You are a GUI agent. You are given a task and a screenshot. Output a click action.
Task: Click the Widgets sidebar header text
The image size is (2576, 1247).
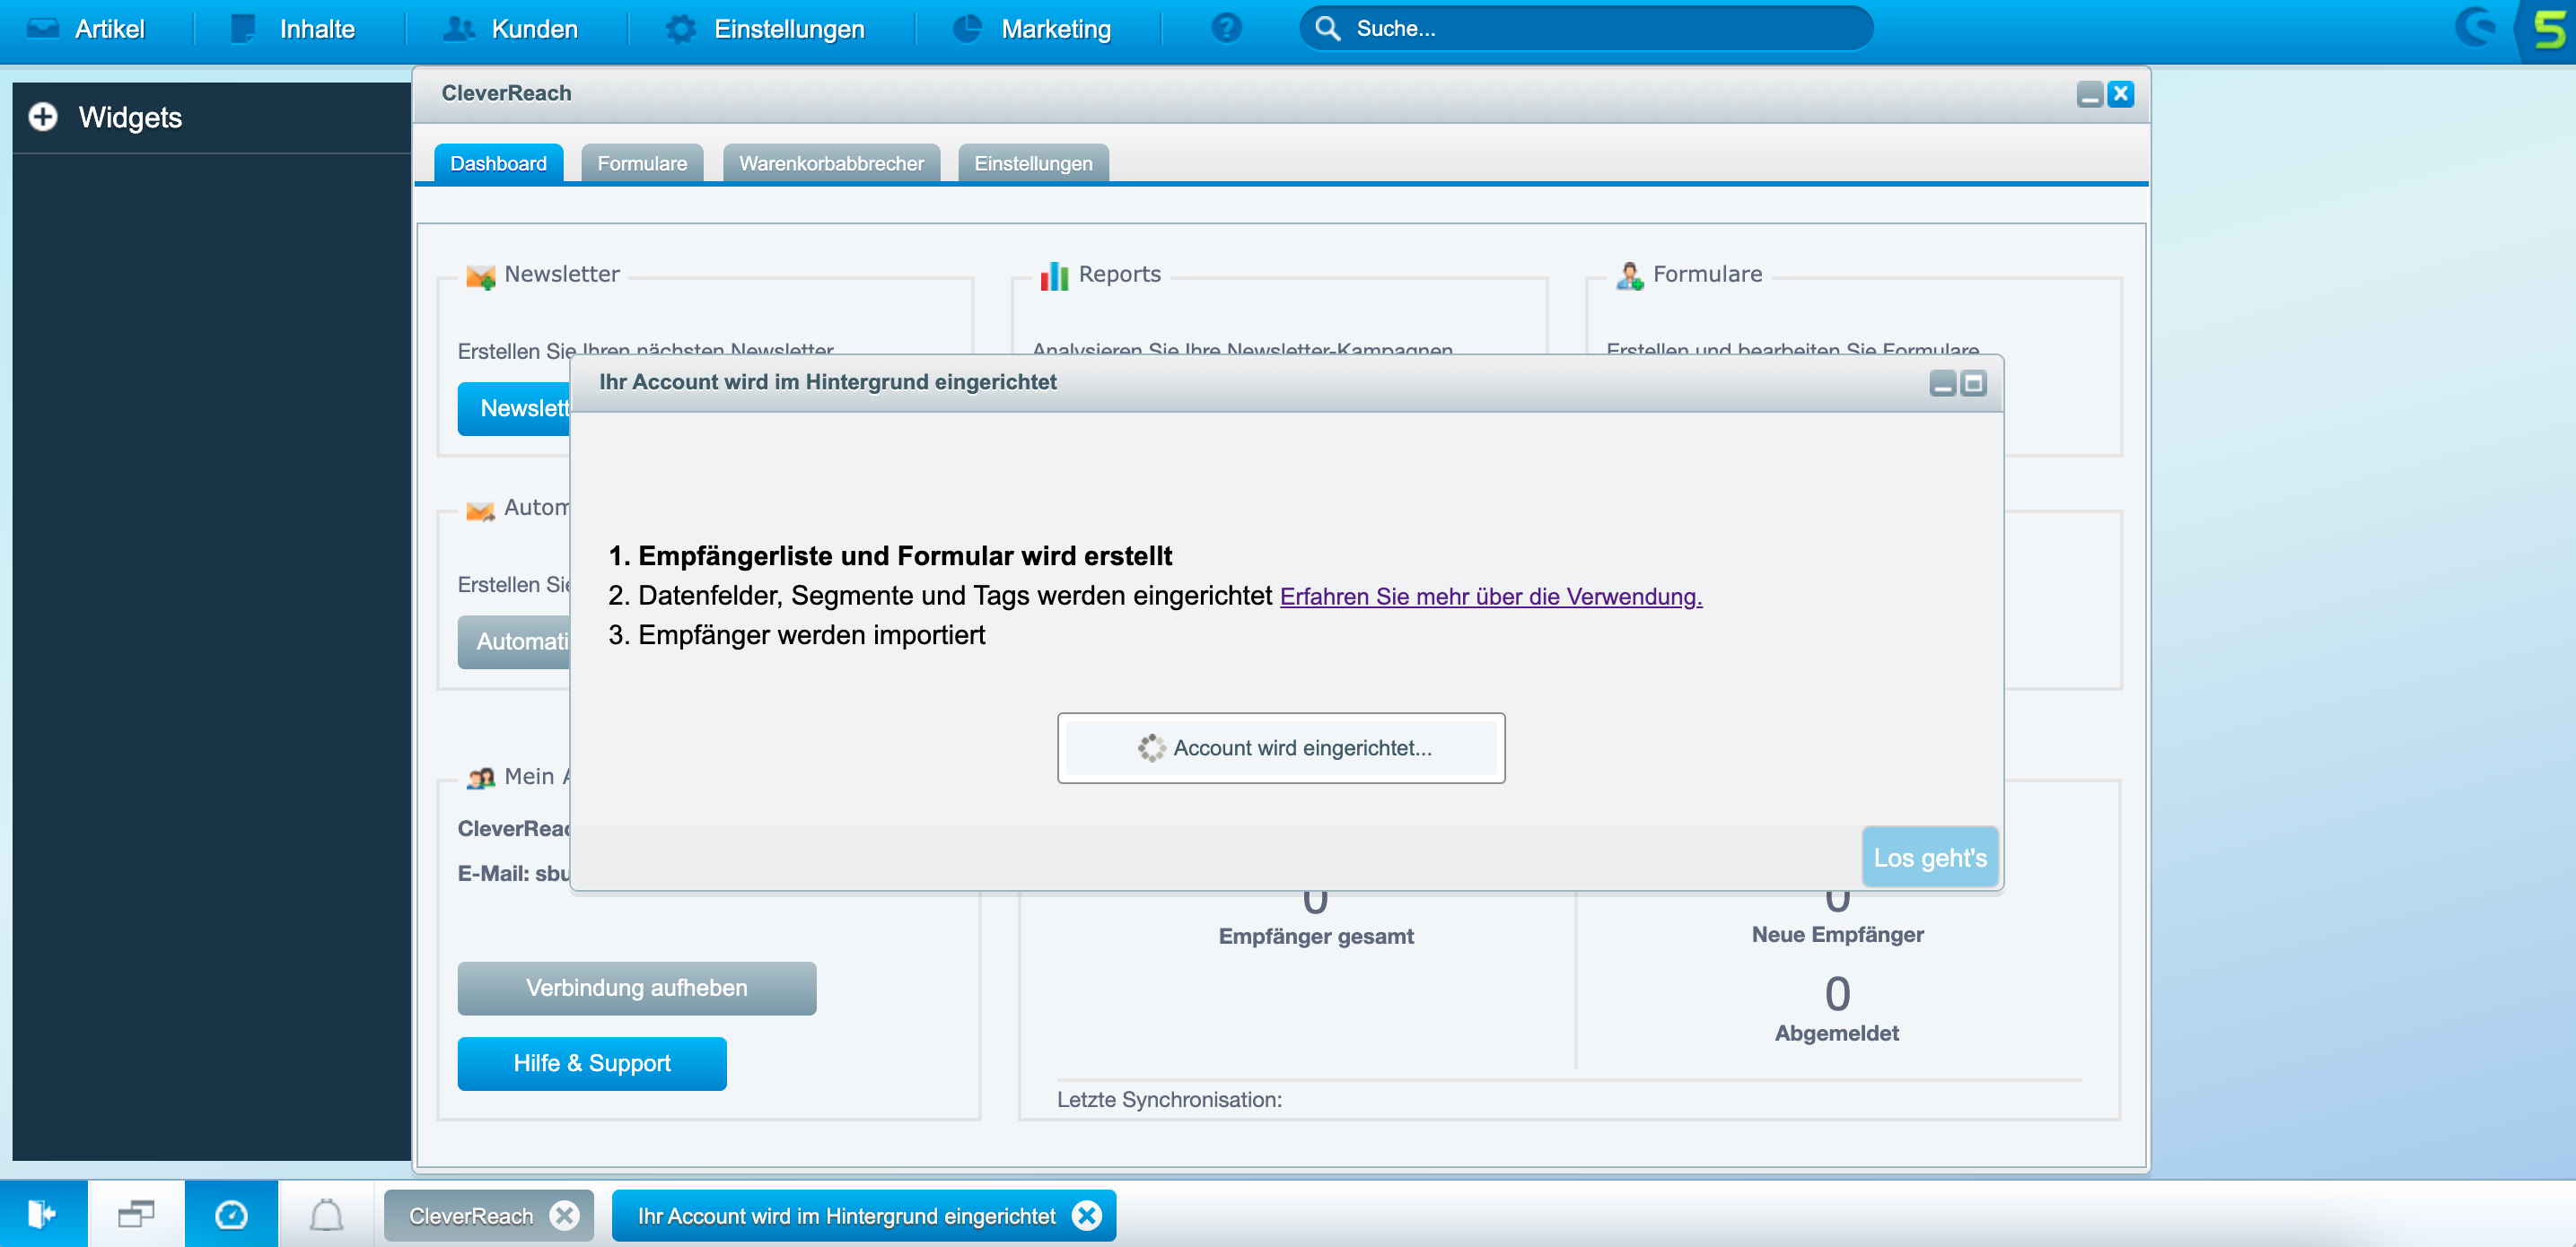130,117
